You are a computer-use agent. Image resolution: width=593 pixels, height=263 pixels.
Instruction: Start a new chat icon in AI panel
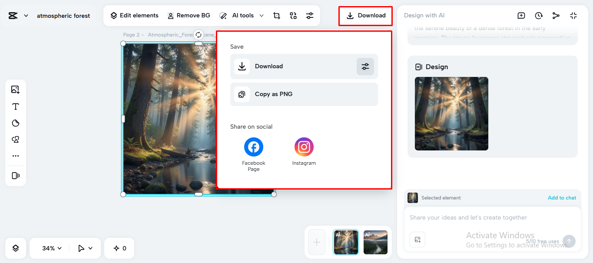[521, 16]
